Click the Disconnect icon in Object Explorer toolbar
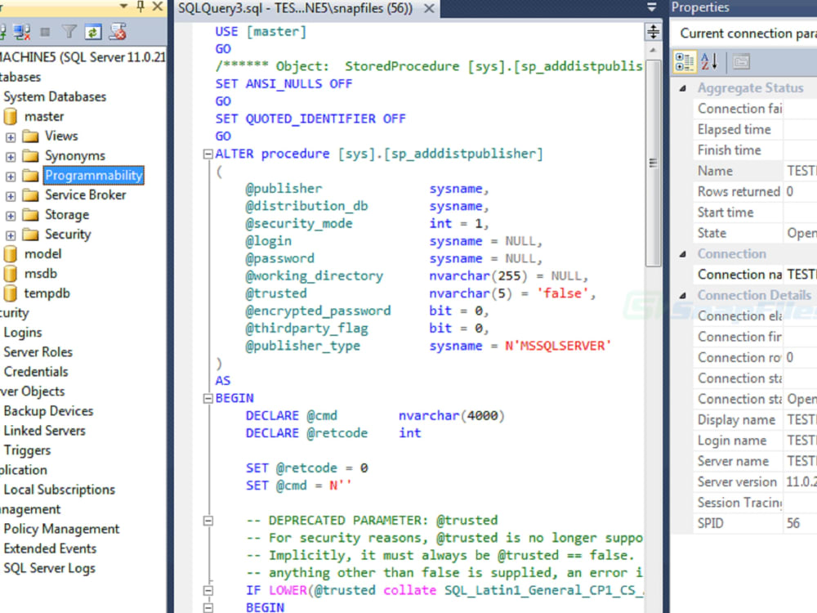Screen dimensions: 817x613 21,33
